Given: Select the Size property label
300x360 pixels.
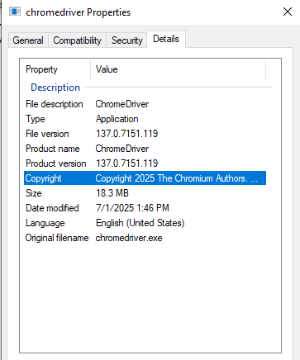Looking at the screenshot, I should coord(34,193).
